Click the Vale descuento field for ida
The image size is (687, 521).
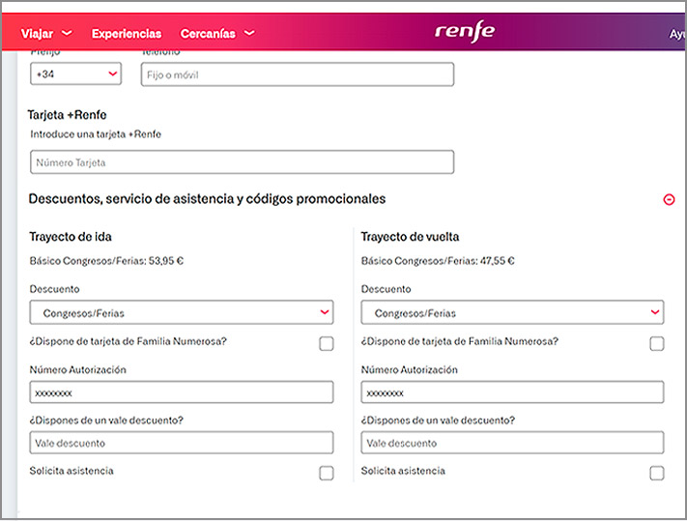[182, 443]
